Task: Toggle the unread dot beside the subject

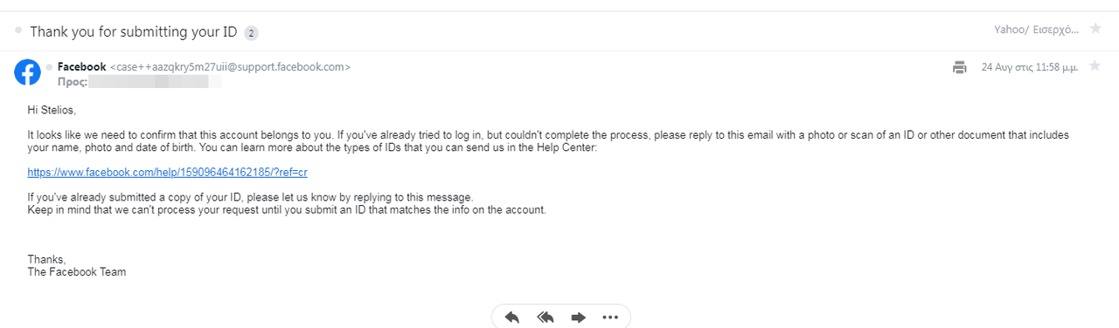Action: pyautogui.click(x=18, y=30)
